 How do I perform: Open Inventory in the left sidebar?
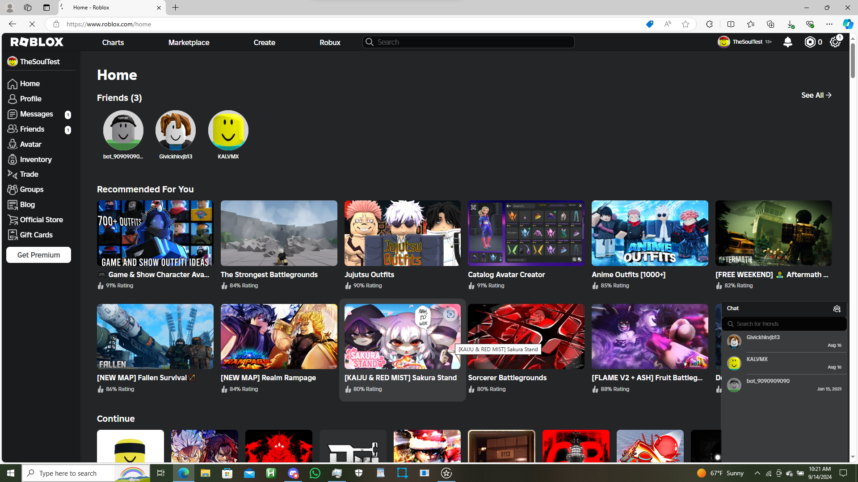(36, 159)
